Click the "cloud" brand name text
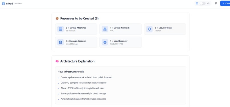 (10, 3)
